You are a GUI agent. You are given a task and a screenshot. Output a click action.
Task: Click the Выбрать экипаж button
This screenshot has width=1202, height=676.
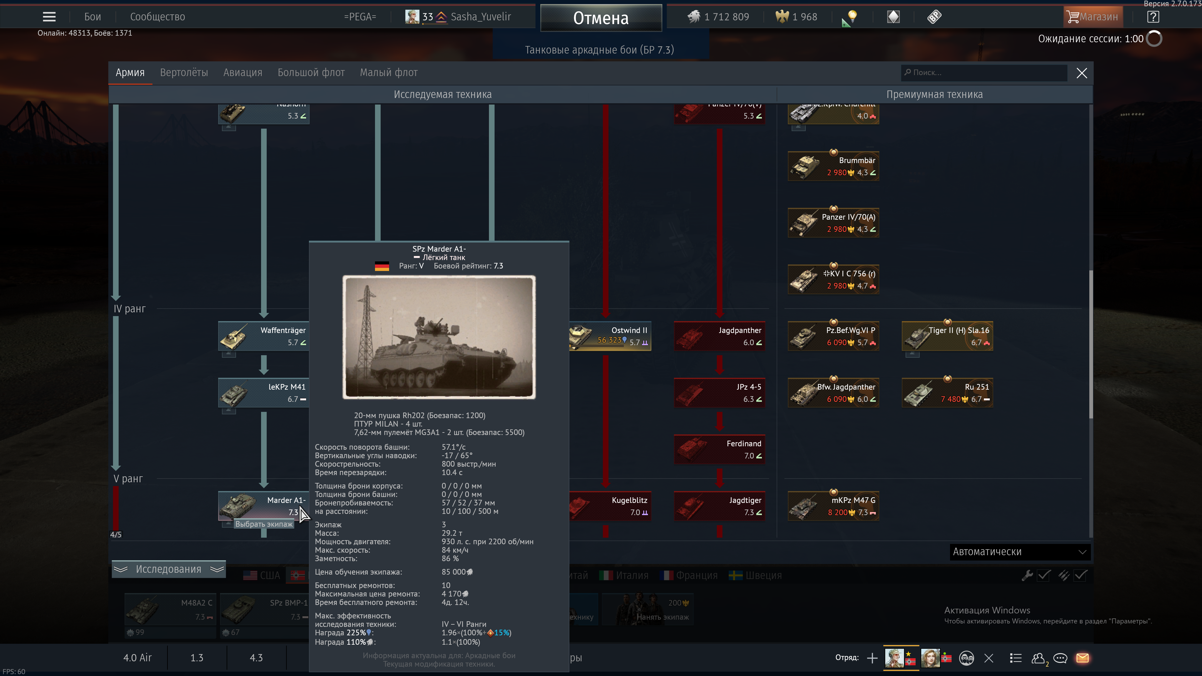click(264, 524)
